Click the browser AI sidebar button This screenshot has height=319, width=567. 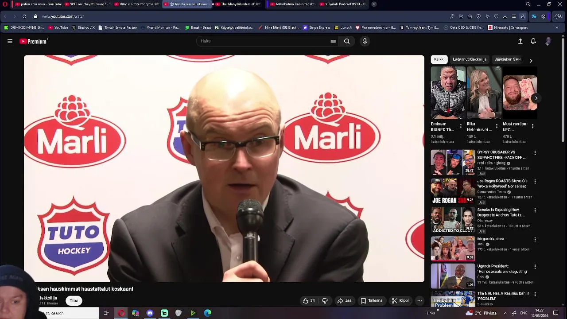click(x=558, y=16)
